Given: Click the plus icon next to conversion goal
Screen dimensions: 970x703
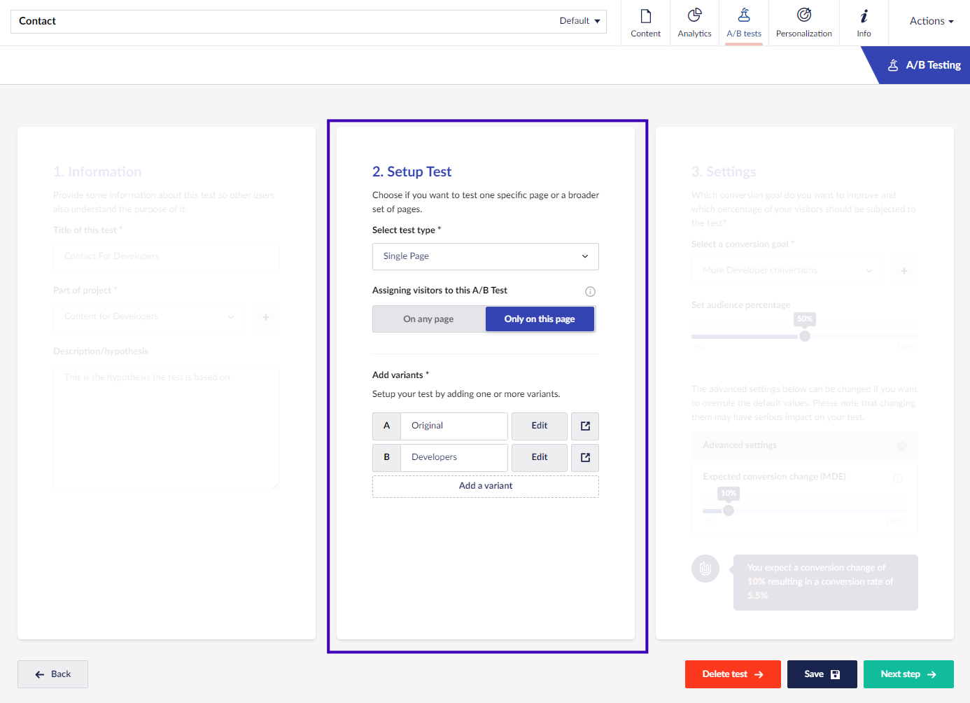Looking at the screenshot, I should (x=904, y=270).
